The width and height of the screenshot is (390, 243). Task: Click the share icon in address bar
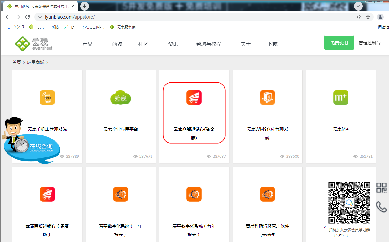click(x=358, y=17)
